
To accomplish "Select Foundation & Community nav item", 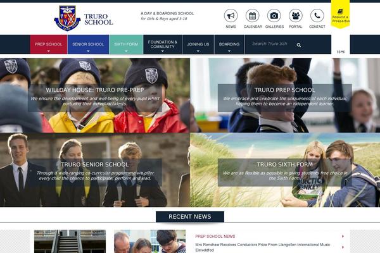I will click(x=162, y=44).
